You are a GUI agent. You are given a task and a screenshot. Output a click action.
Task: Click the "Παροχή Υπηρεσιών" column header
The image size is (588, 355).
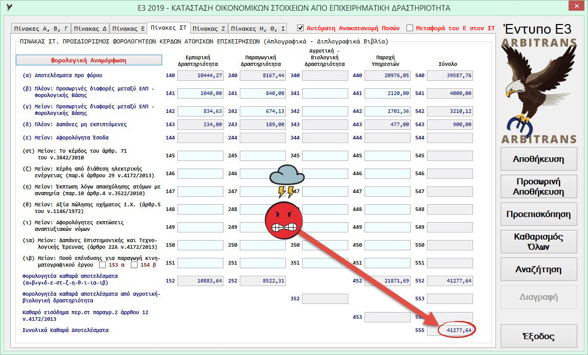point(386,61)
